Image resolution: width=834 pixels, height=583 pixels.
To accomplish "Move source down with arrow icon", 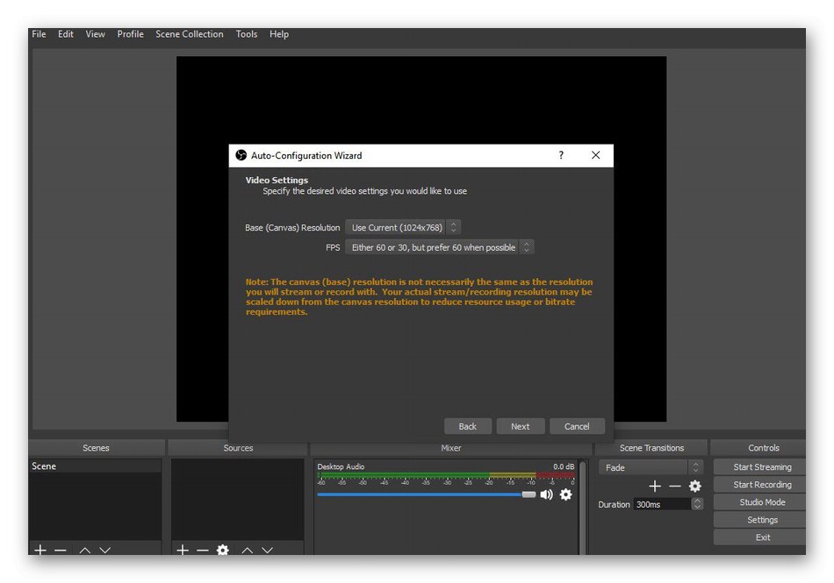I will pyautogui.click(x=267, y=550).
